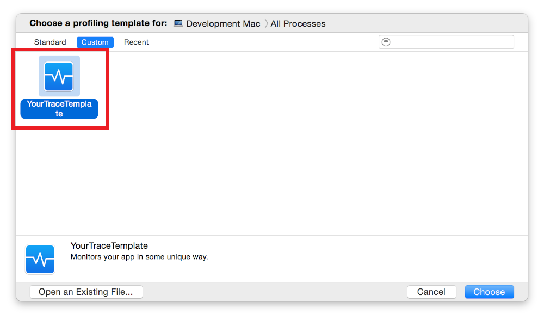Click the Cancel button
544x320 pixels.
[431, 292]
